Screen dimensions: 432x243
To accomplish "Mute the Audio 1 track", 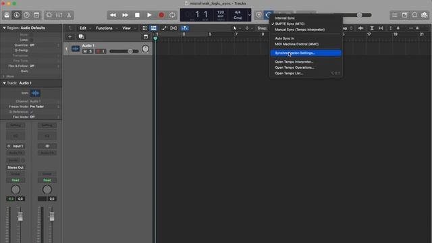I will coord(85,51).
